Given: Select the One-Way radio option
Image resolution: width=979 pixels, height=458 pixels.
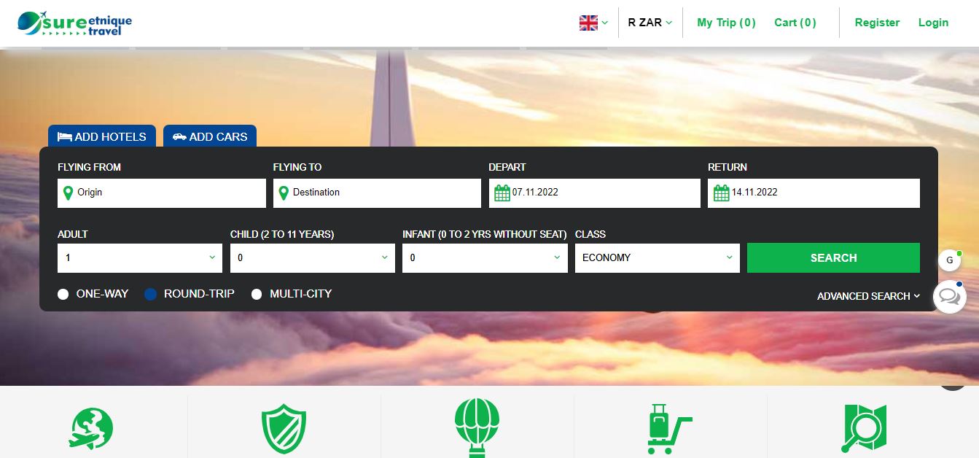Looking at the screenshot, I should click(63, 294).
